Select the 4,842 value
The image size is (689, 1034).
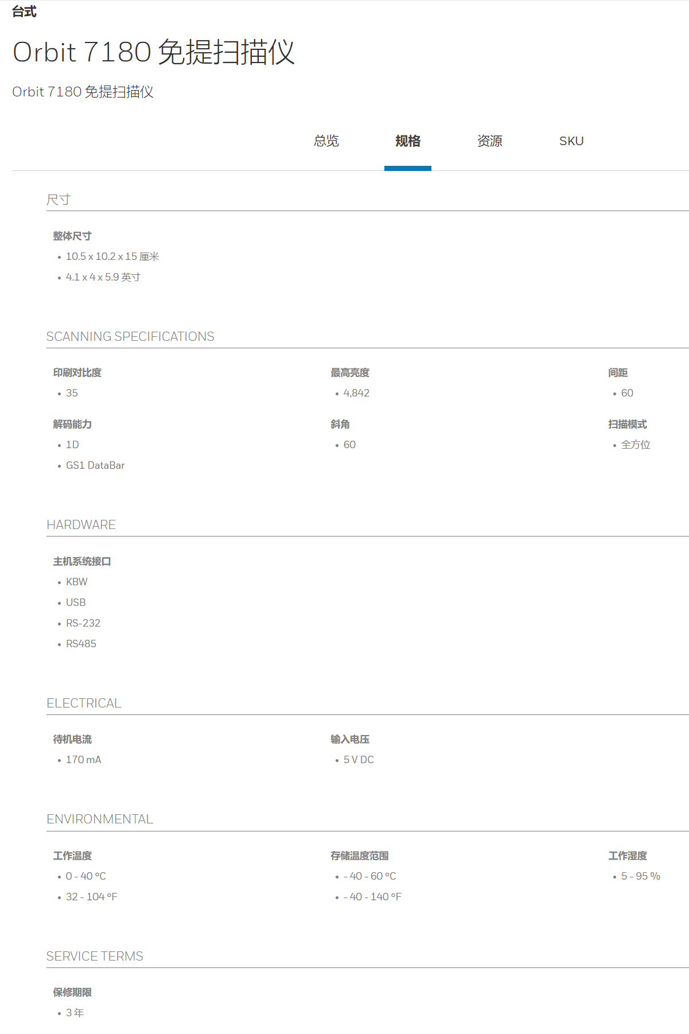coord(356,393)
